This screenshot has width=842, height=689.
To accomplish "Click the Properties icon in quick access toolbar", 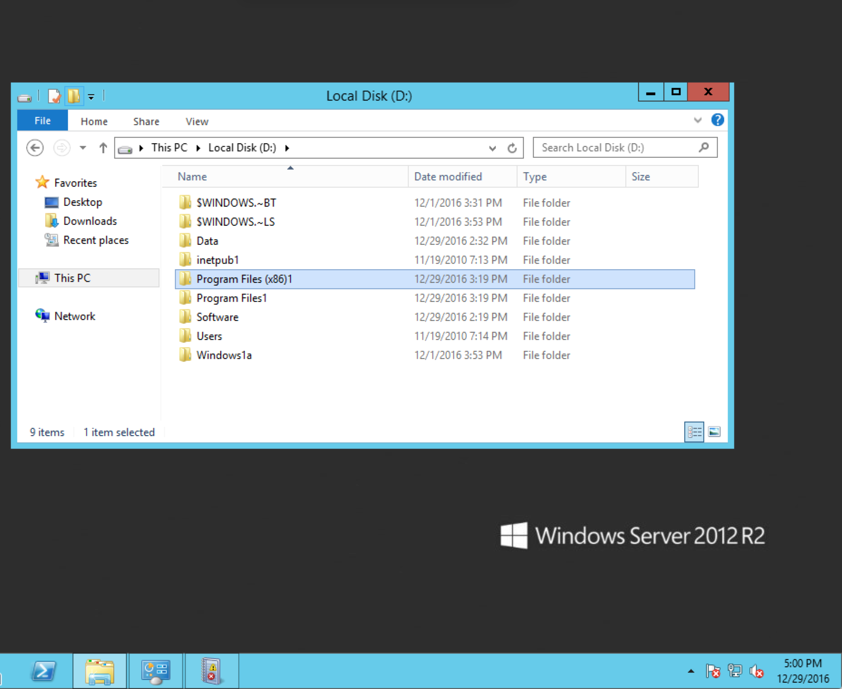I will [54, 96].
